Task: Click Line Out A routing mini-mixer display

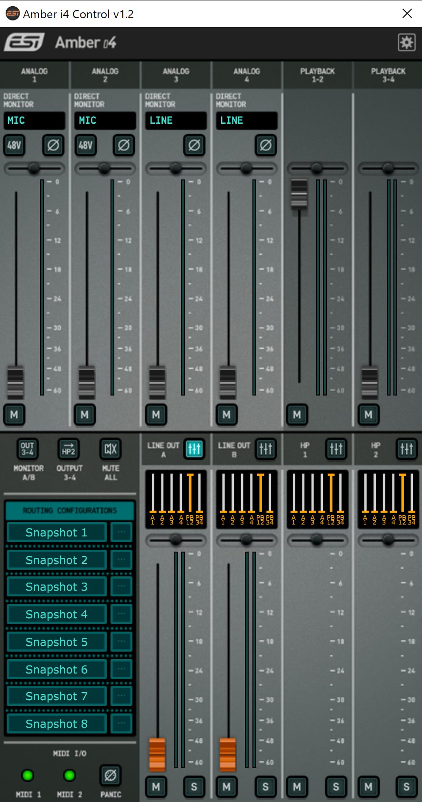Action: coord(176,499)
